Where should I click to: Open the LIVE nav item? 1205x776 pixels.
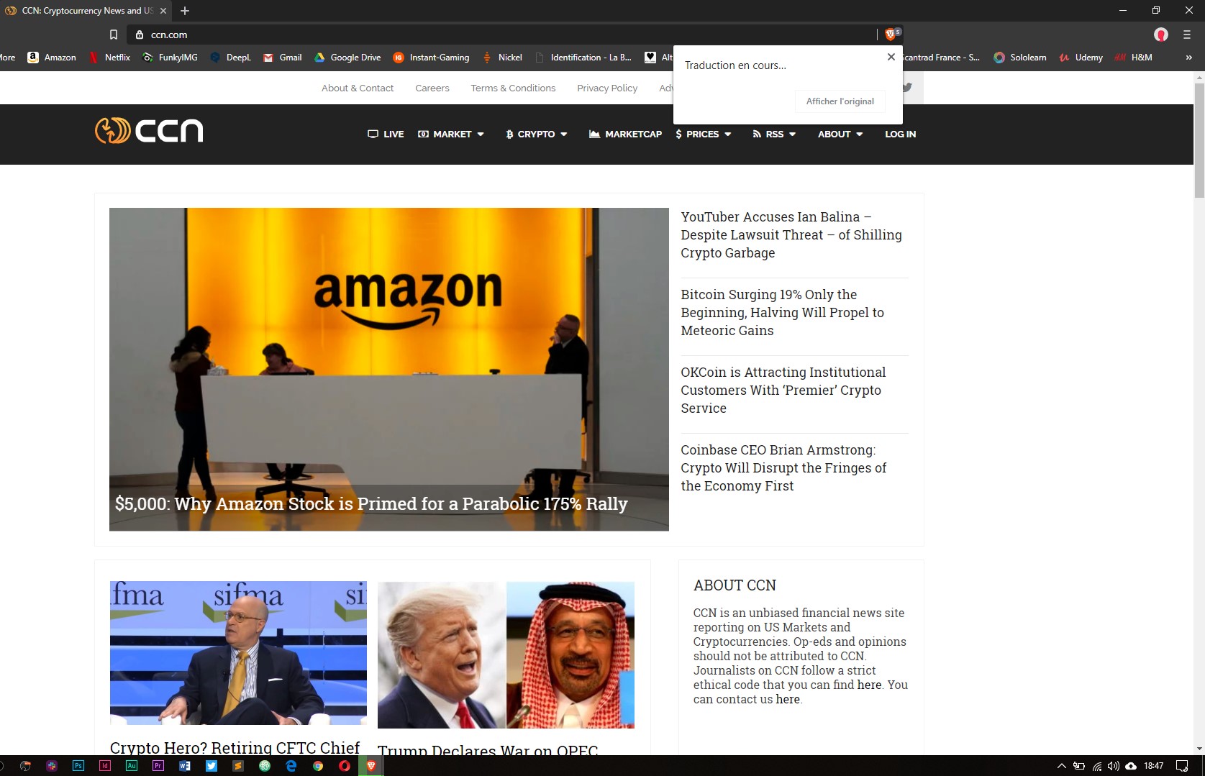(x=386, y=134)
